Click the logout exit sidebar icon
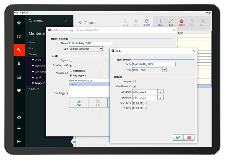 19,142
